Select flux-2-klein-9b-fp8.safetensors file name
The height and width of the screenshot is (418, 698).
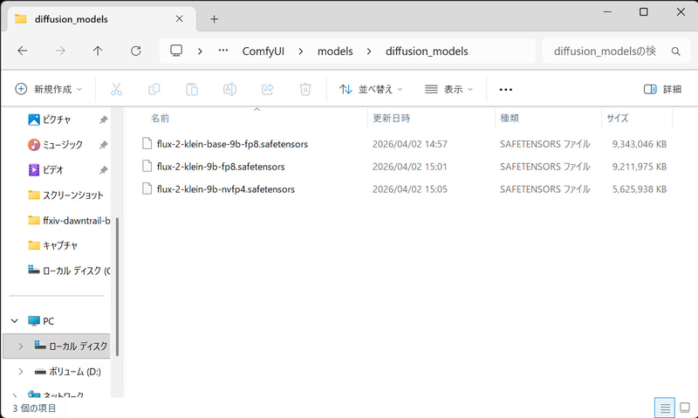pyautogui.click(x=221, y=167)
